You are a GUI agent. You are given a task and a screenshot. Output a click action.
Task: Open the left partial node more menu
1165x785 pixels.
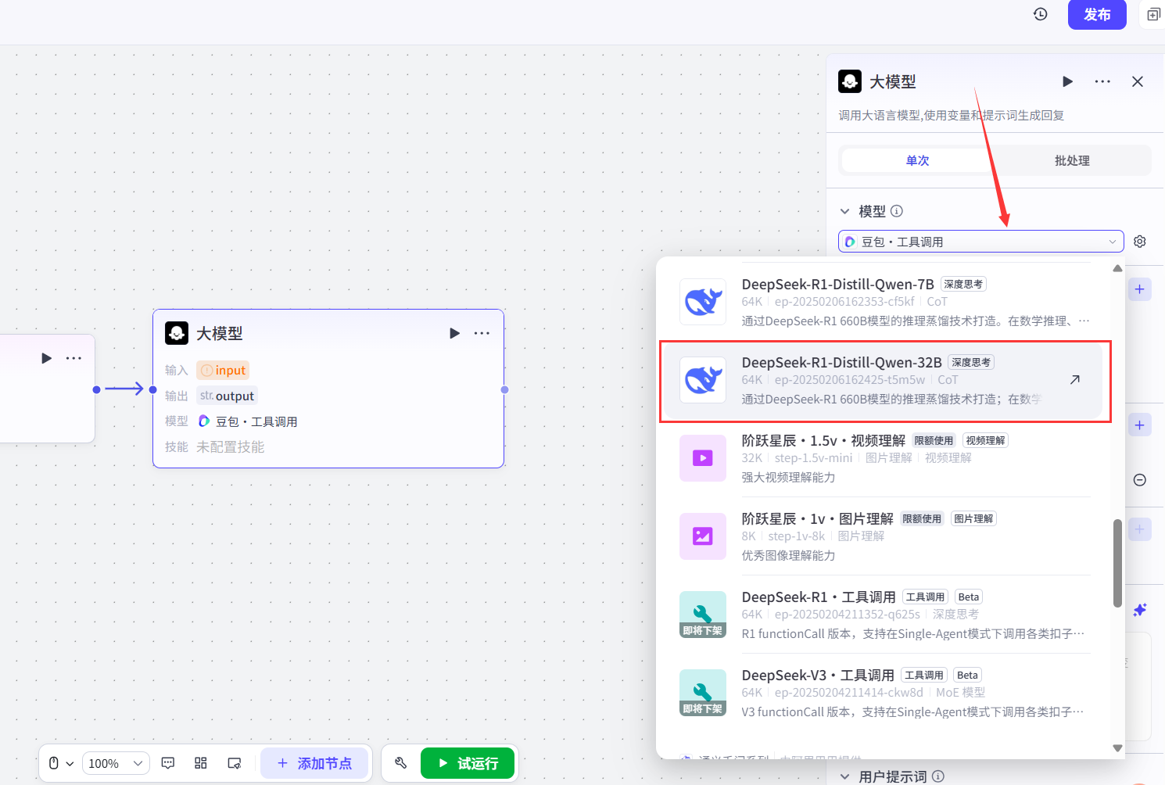point(73,358)
